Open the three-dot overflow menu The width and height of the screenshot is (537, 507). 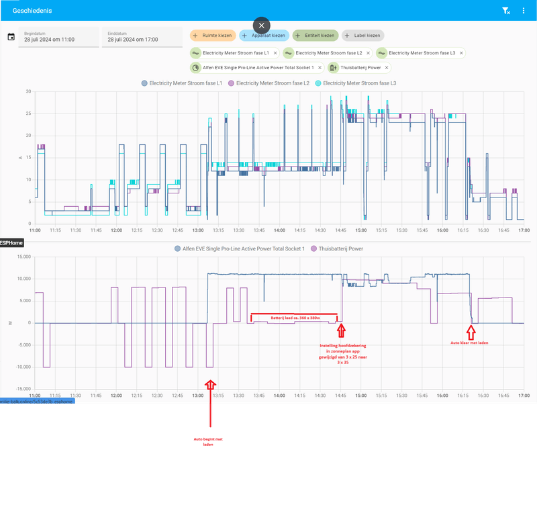(x=524, y=11)
